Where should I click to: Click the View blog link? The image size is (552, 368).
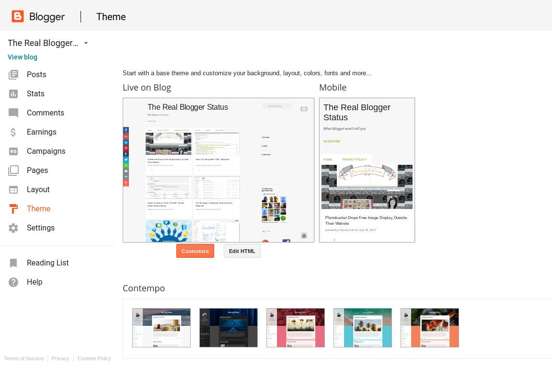23,57
